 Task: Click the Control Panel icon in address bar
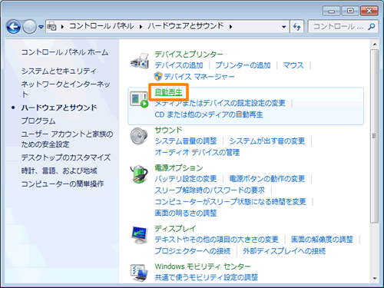52,26
